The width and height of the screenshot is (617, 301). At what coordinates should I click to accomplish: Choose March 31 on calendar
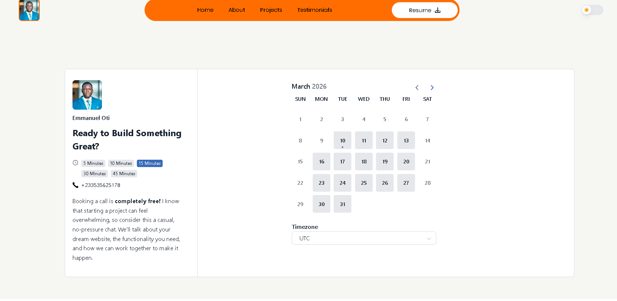[342, 204]
